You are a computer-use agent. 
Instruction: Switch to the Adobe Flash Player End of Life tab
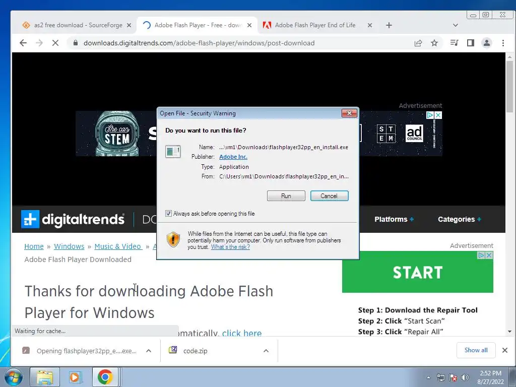[x=314, y=25]
